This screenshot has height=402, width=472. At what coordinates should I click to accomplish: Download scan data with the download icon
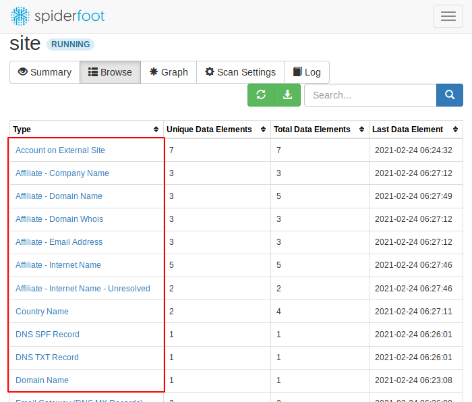click(x=287, y=95)
